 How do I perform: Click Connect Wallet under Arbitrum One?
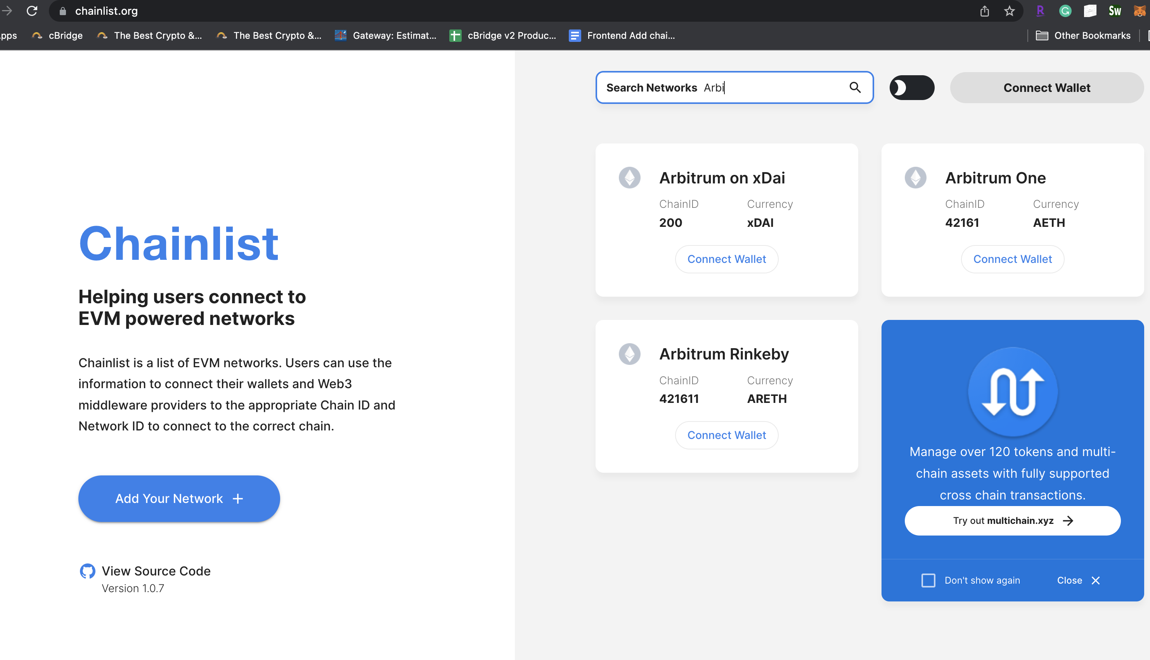tap(1012, 259)
